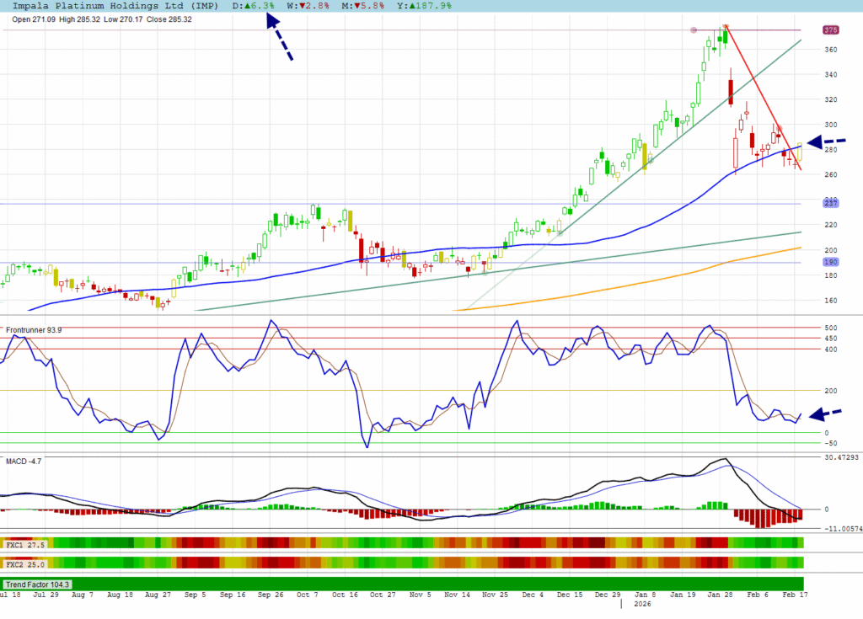Click the green up-triangle next to Y: 187.9%
Viewport: 863px width, 619px height.
(413, 6)
